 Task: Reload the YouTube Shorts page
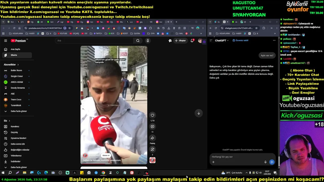[14, 28]
